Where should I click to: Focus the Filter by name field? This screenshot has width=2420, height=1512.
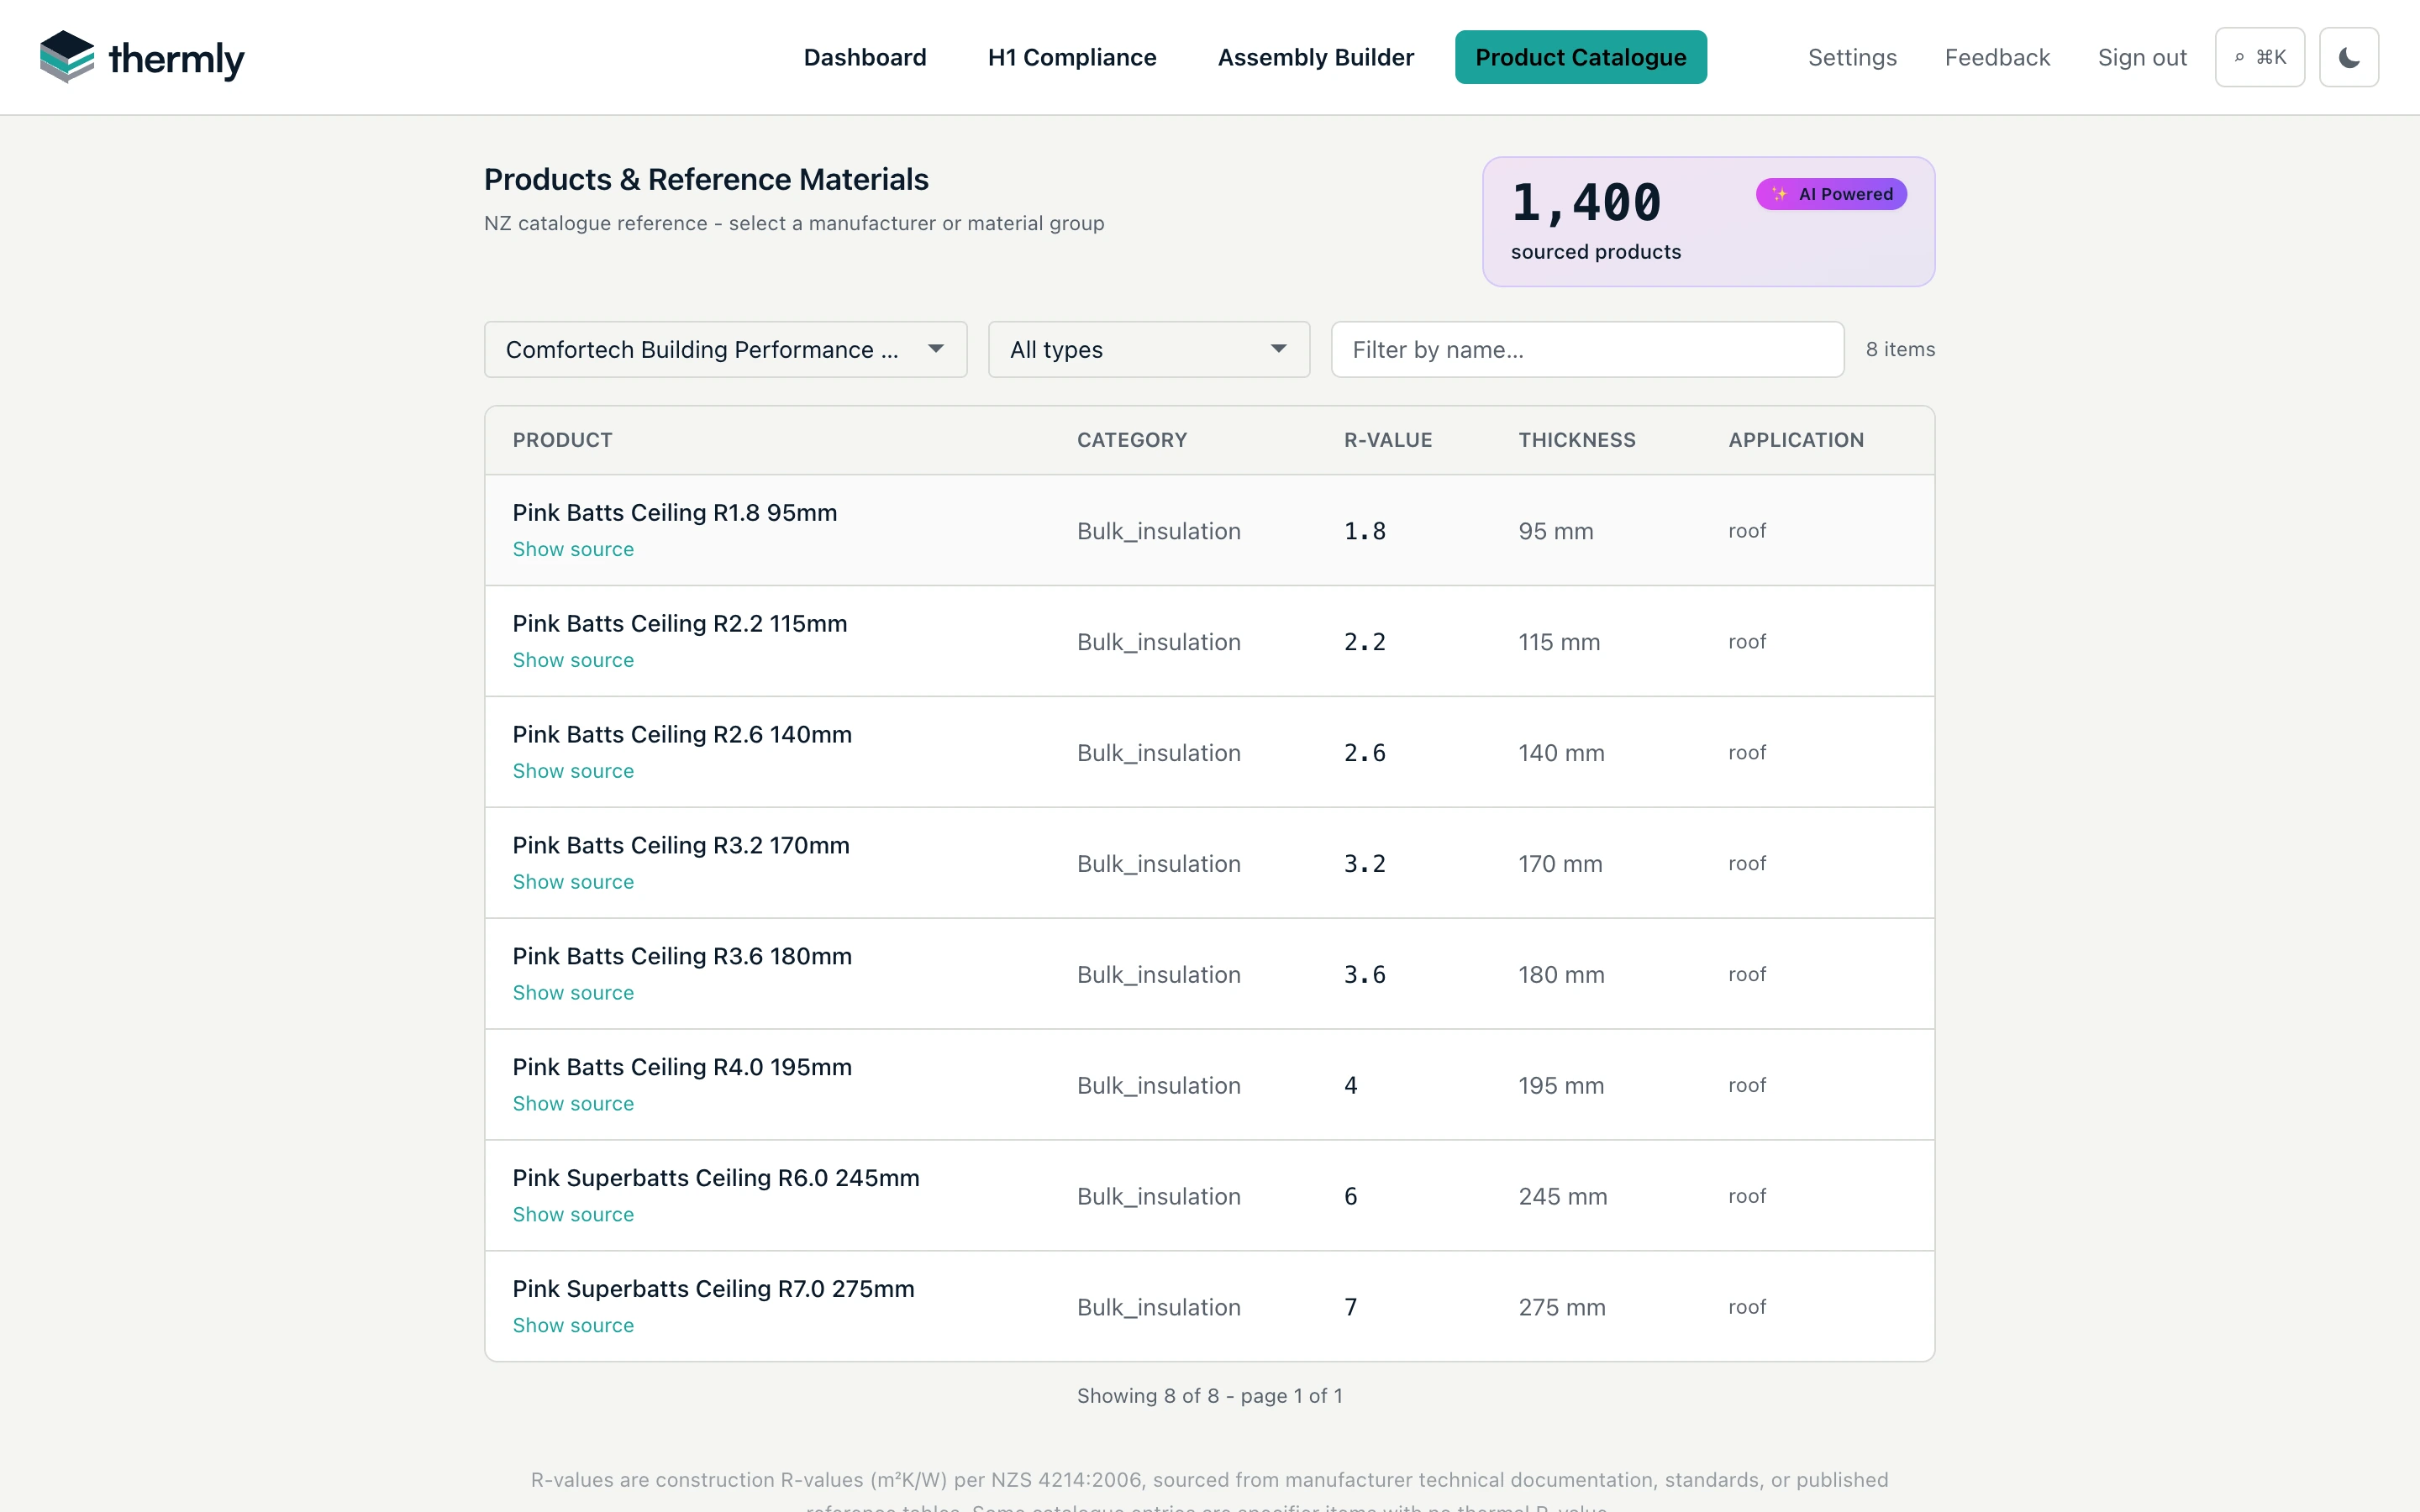(1587, 349)
